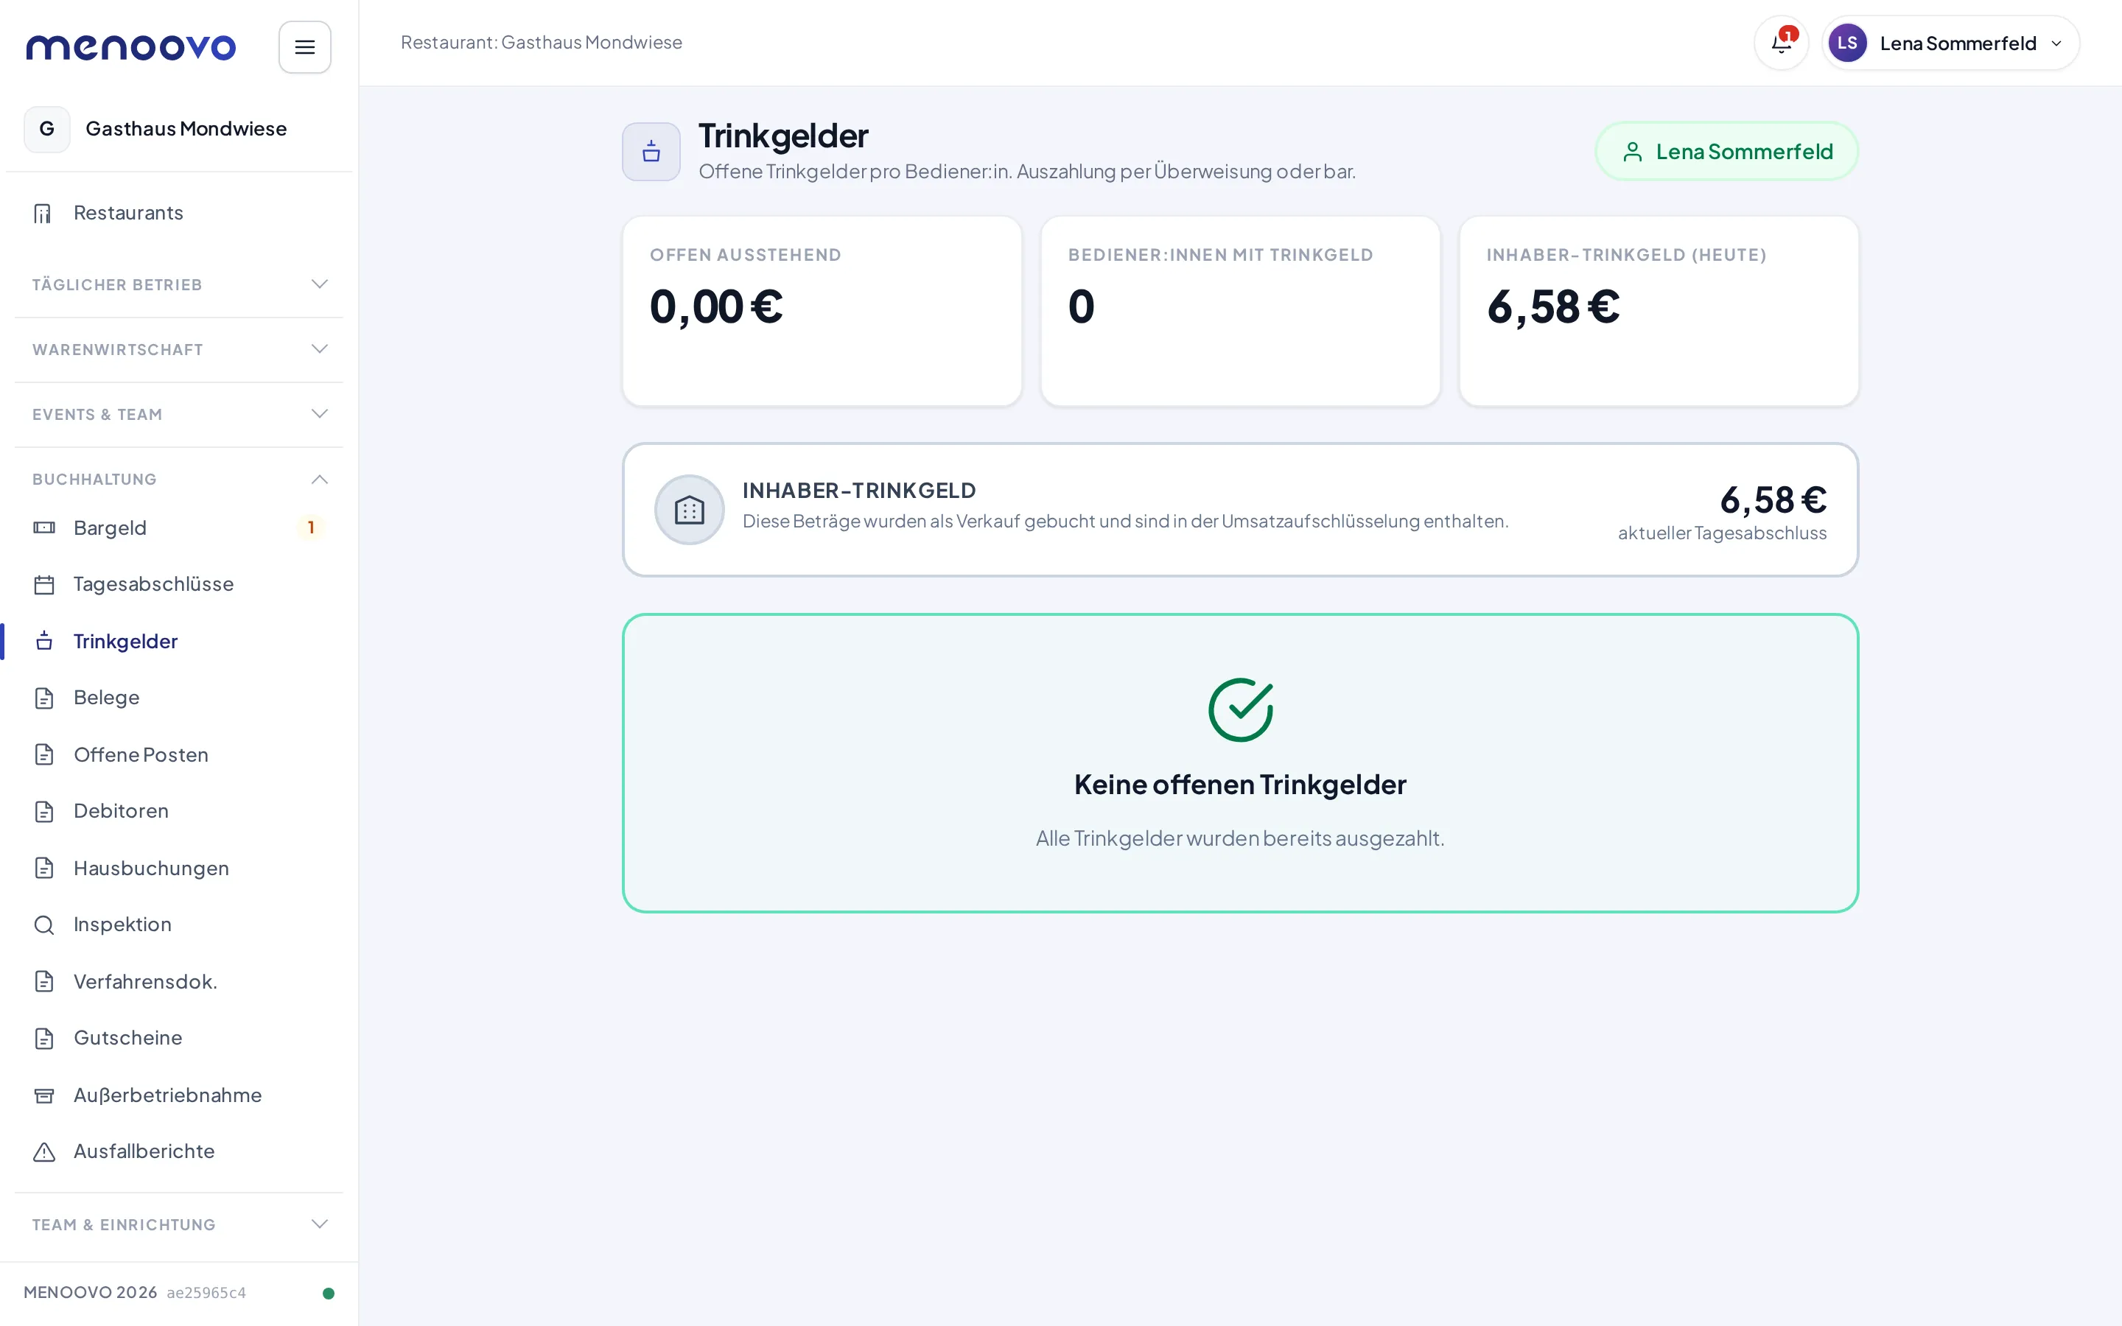Screen dimensions: 2122x1326
Task: Select the Gasthaus Mondwiese restaurant entry
Action: [179, 129]
